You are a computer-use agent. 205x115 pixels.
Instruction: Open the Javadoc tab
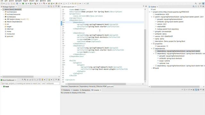click(75, 90)
